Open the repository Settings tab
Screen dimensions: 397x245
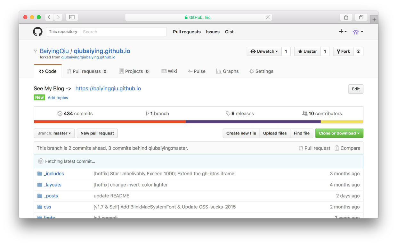(261, 71)
